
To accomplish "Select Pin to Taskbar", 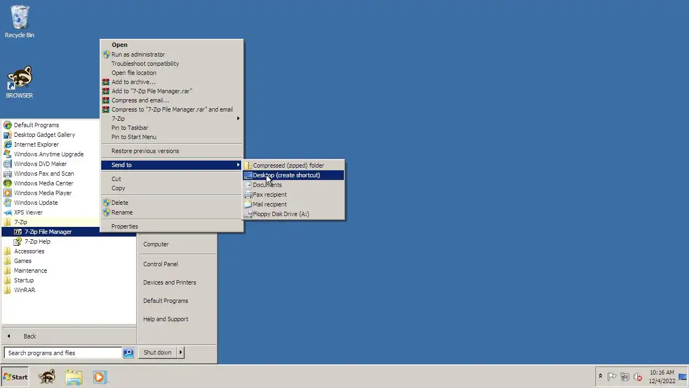I will 172,128.
